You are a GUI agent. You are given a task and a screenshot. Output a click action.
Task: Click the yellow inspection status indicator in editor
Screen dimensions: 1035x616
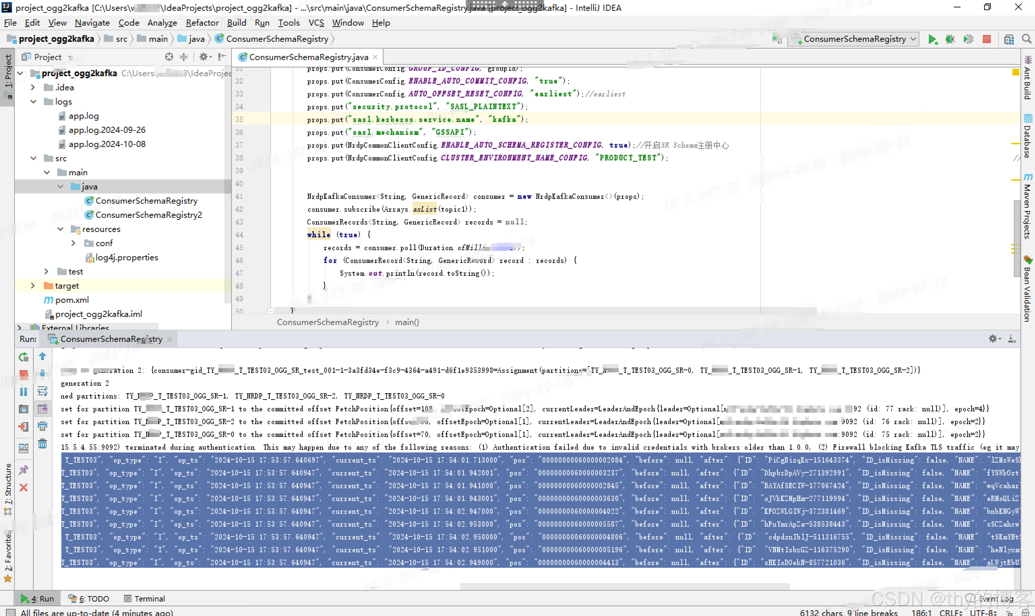pos(1015,72)
